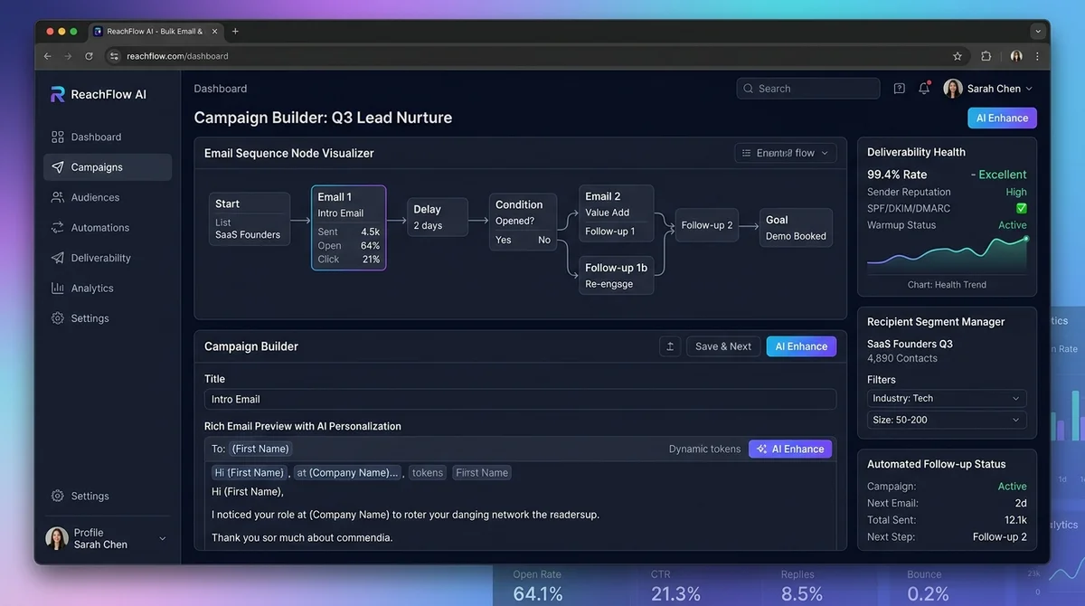This screenshot has height=606, width=1085.
Task: Bookmark this page with star icon
Action: click(x=958, y=56)
